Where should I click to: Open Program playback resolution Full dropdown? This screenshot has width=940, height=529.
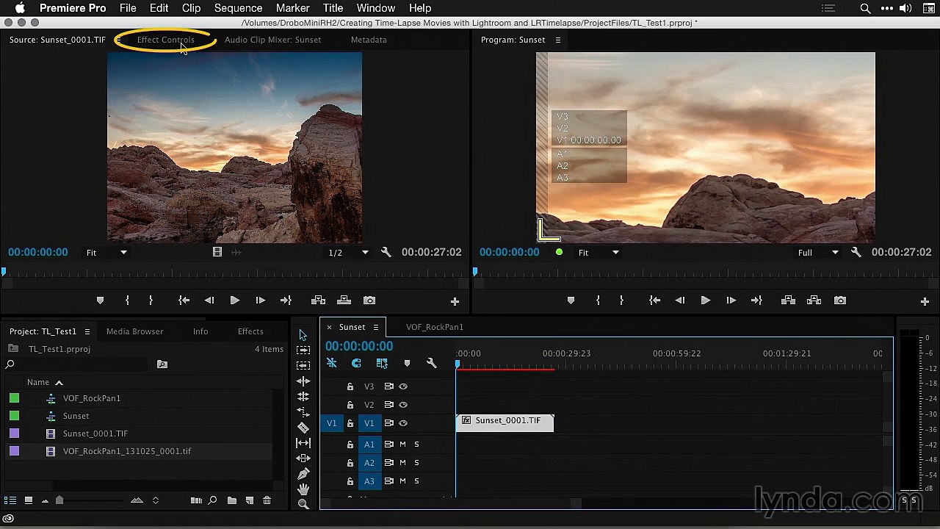(x=818, y=253)
